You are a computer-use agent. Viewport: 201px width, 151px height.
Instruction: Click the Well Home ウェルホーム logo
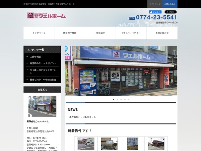coord(46,15)
